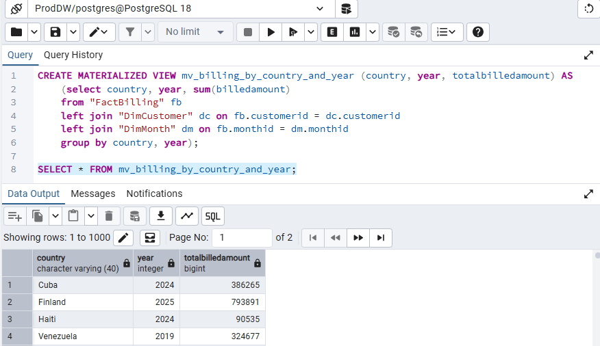Click the toggle pagination view icon

150,238
